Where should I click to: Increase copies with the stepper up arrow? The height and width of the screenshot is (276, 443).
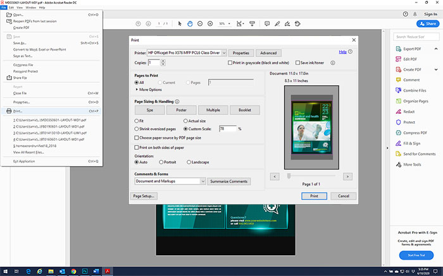tap(163, 61)
